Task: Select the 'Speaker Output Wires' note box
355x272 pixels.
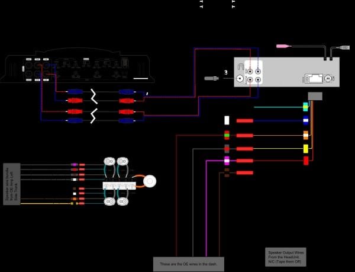Action: tap(286, 257)
